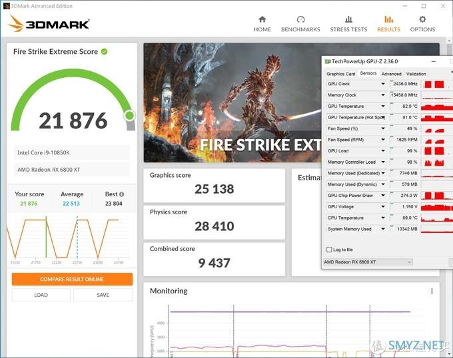The width and height of the screenshot is (453, 358).
Task: Minimize the GPU-Z window
Action: 434,61
